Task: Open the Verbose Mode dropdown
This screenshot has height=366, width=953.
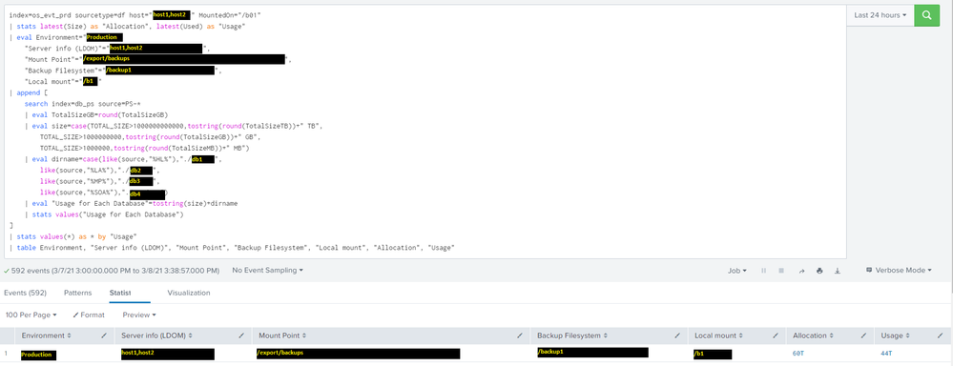Action: [899, 271]
